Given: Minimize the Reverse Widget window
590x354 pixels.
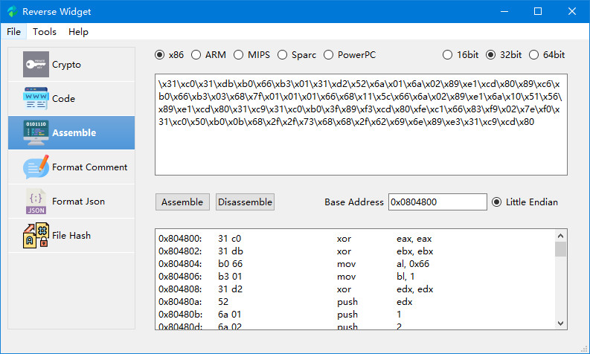Looking at the screenshot, I should tap(504, 11).
